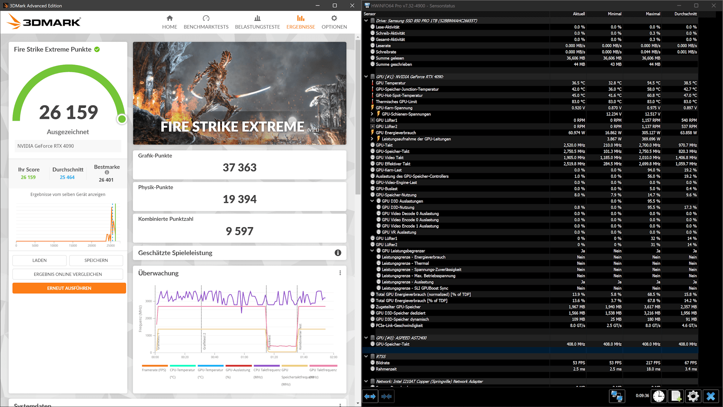Click the SPEICHERN button
Screen dimensions: 723x407
96,260
